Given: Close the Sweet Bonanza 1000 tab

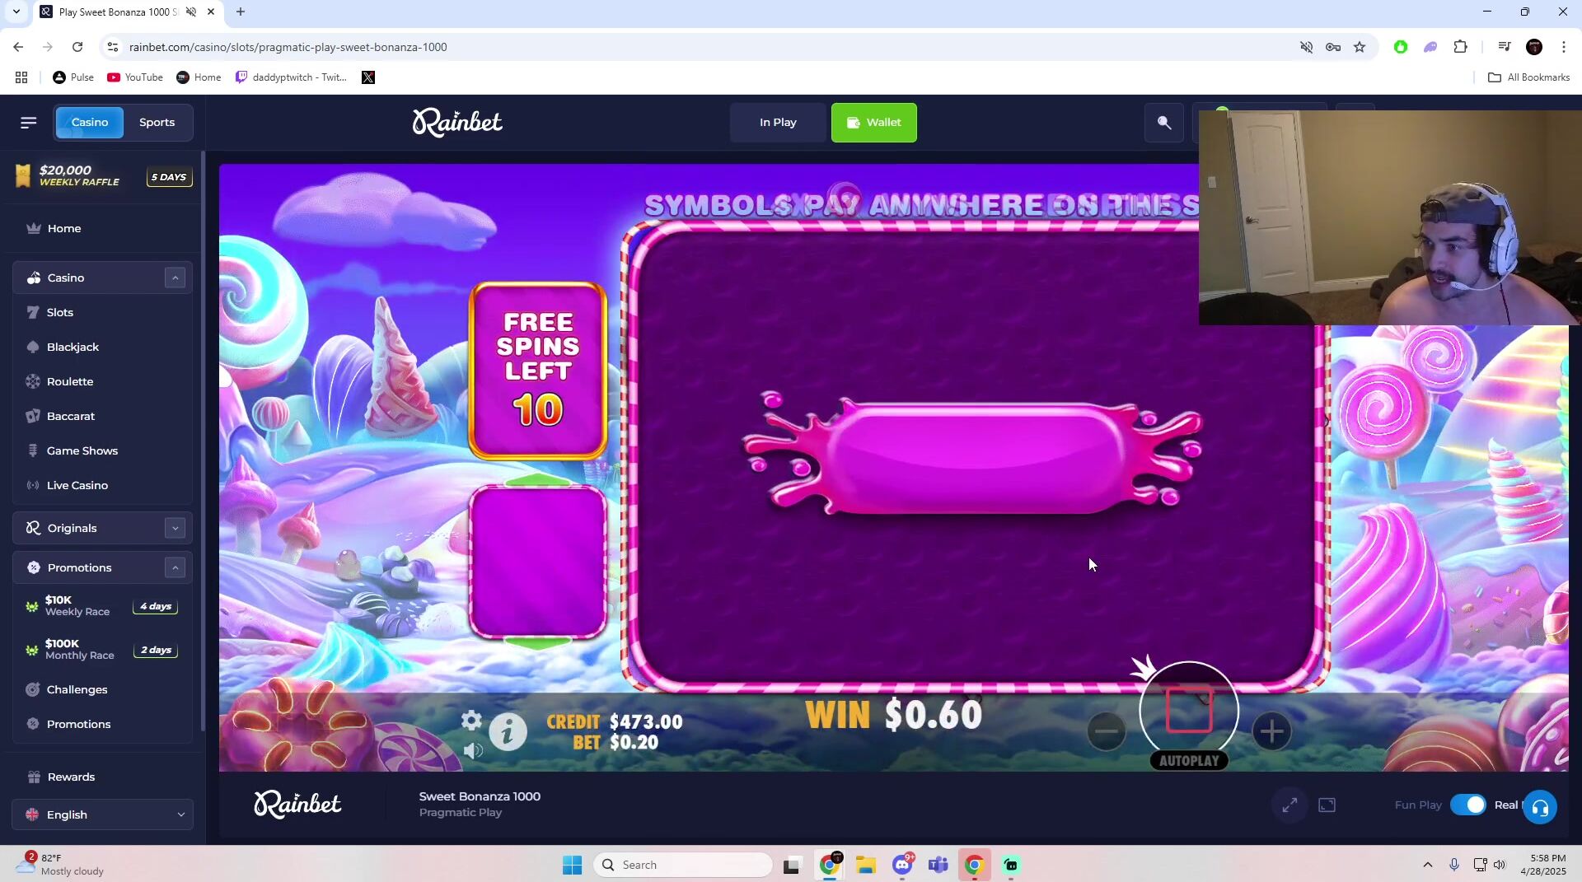Looking at the screenshot, I should 211,12.
